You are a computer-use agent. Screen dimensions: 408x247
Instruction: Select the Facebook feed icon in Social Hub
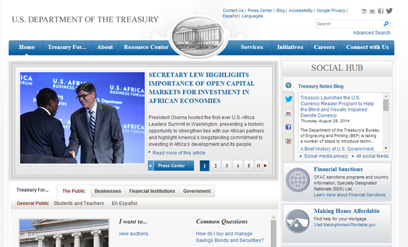(x=288, y=127)
